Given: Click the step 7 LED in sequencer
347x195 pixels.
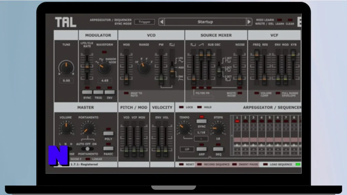Looking at the screenshot, I should tap(286, 121).
